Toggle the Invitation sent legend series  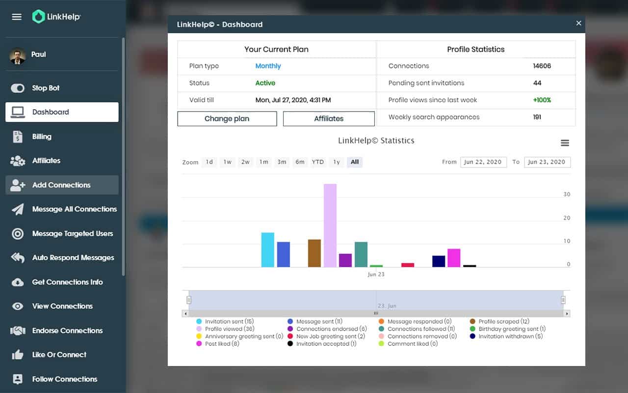pos(225,321)
